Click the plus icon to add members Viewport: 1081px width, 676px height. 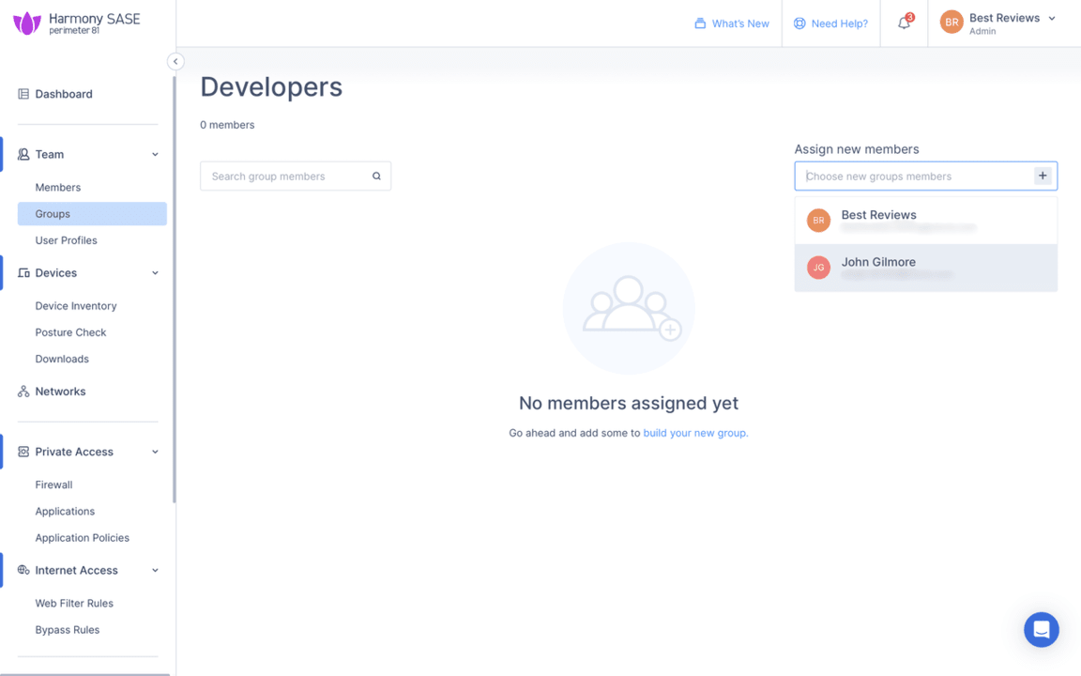(1043, 177)
